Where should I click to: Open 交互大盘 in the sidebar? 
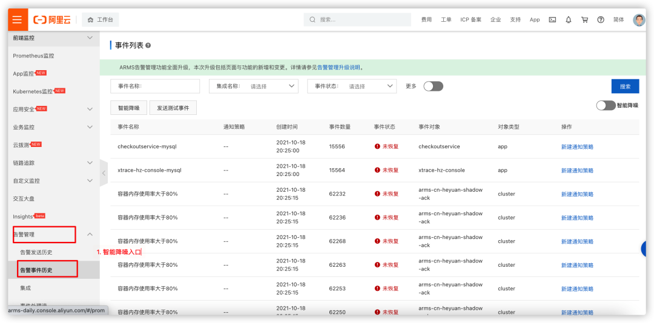pyautogui.click(x=24, y=198)
